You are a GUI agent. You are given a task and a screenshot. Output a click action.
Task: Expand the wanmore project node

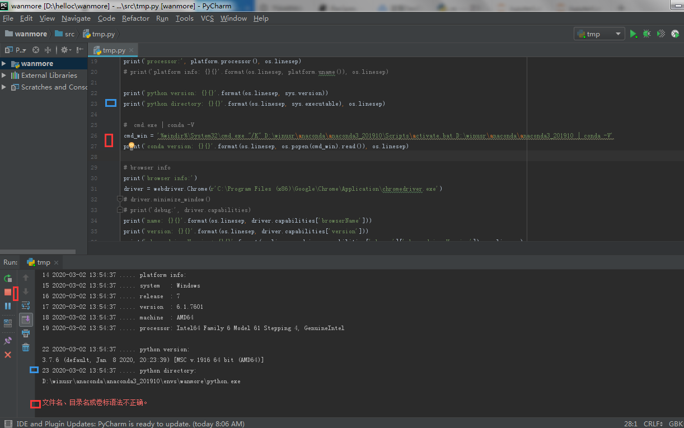[4, 63]
